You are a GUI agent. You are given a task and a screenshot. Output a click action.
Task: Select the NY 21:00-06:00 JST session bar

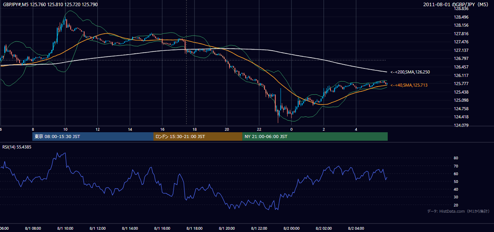pyautogui.click(x=315, y=136)
